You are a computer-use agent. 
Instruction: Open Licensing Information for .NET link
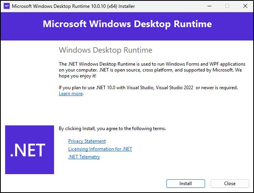(x=100, y=149)
